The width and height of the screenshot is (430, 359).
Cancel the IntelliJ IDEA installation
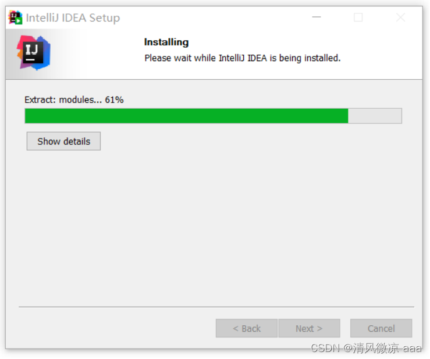(x=381, y=328)
